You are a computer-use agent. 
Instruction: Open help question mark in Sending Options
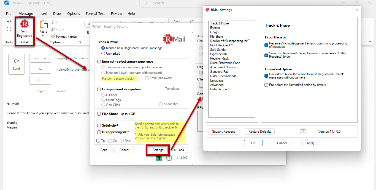(x=169, y=158)
